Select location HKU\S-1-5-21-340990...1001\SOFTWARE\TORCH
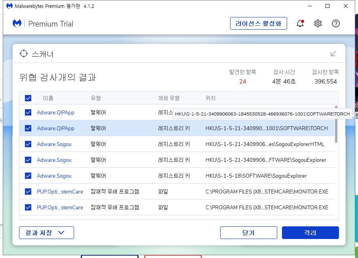 point(267,128)
